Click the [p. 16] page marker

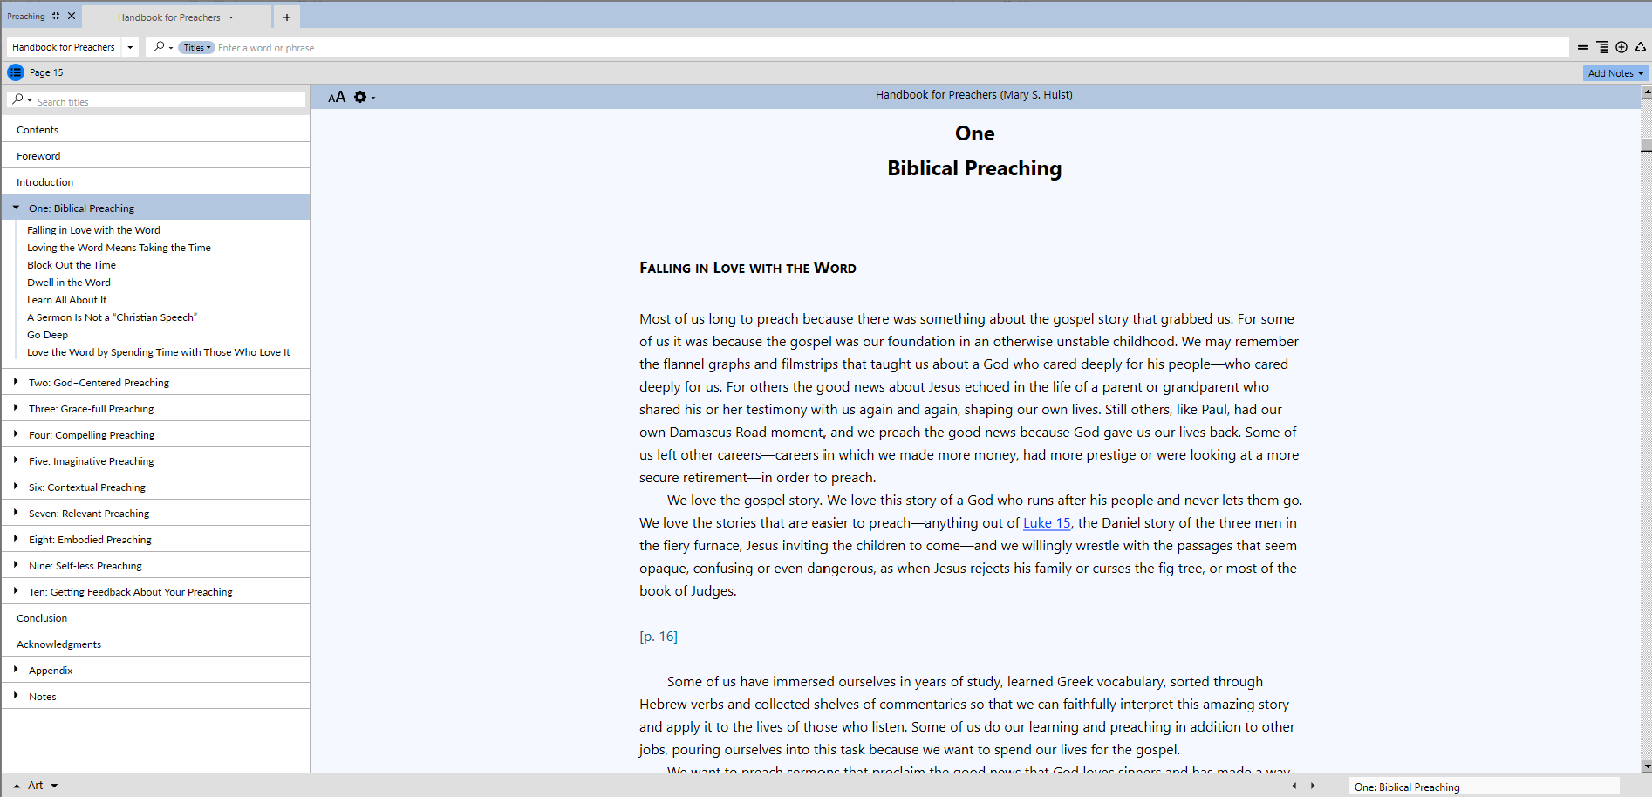point(659,636)
